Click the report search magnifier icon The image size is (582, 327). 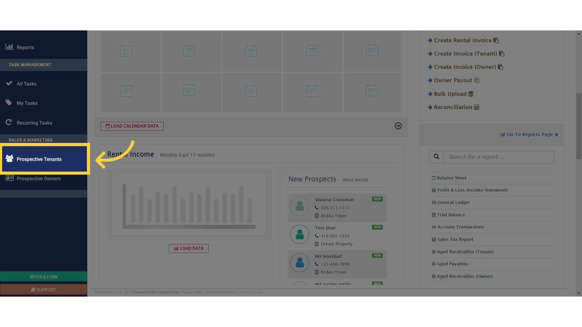tap(436, 157)
